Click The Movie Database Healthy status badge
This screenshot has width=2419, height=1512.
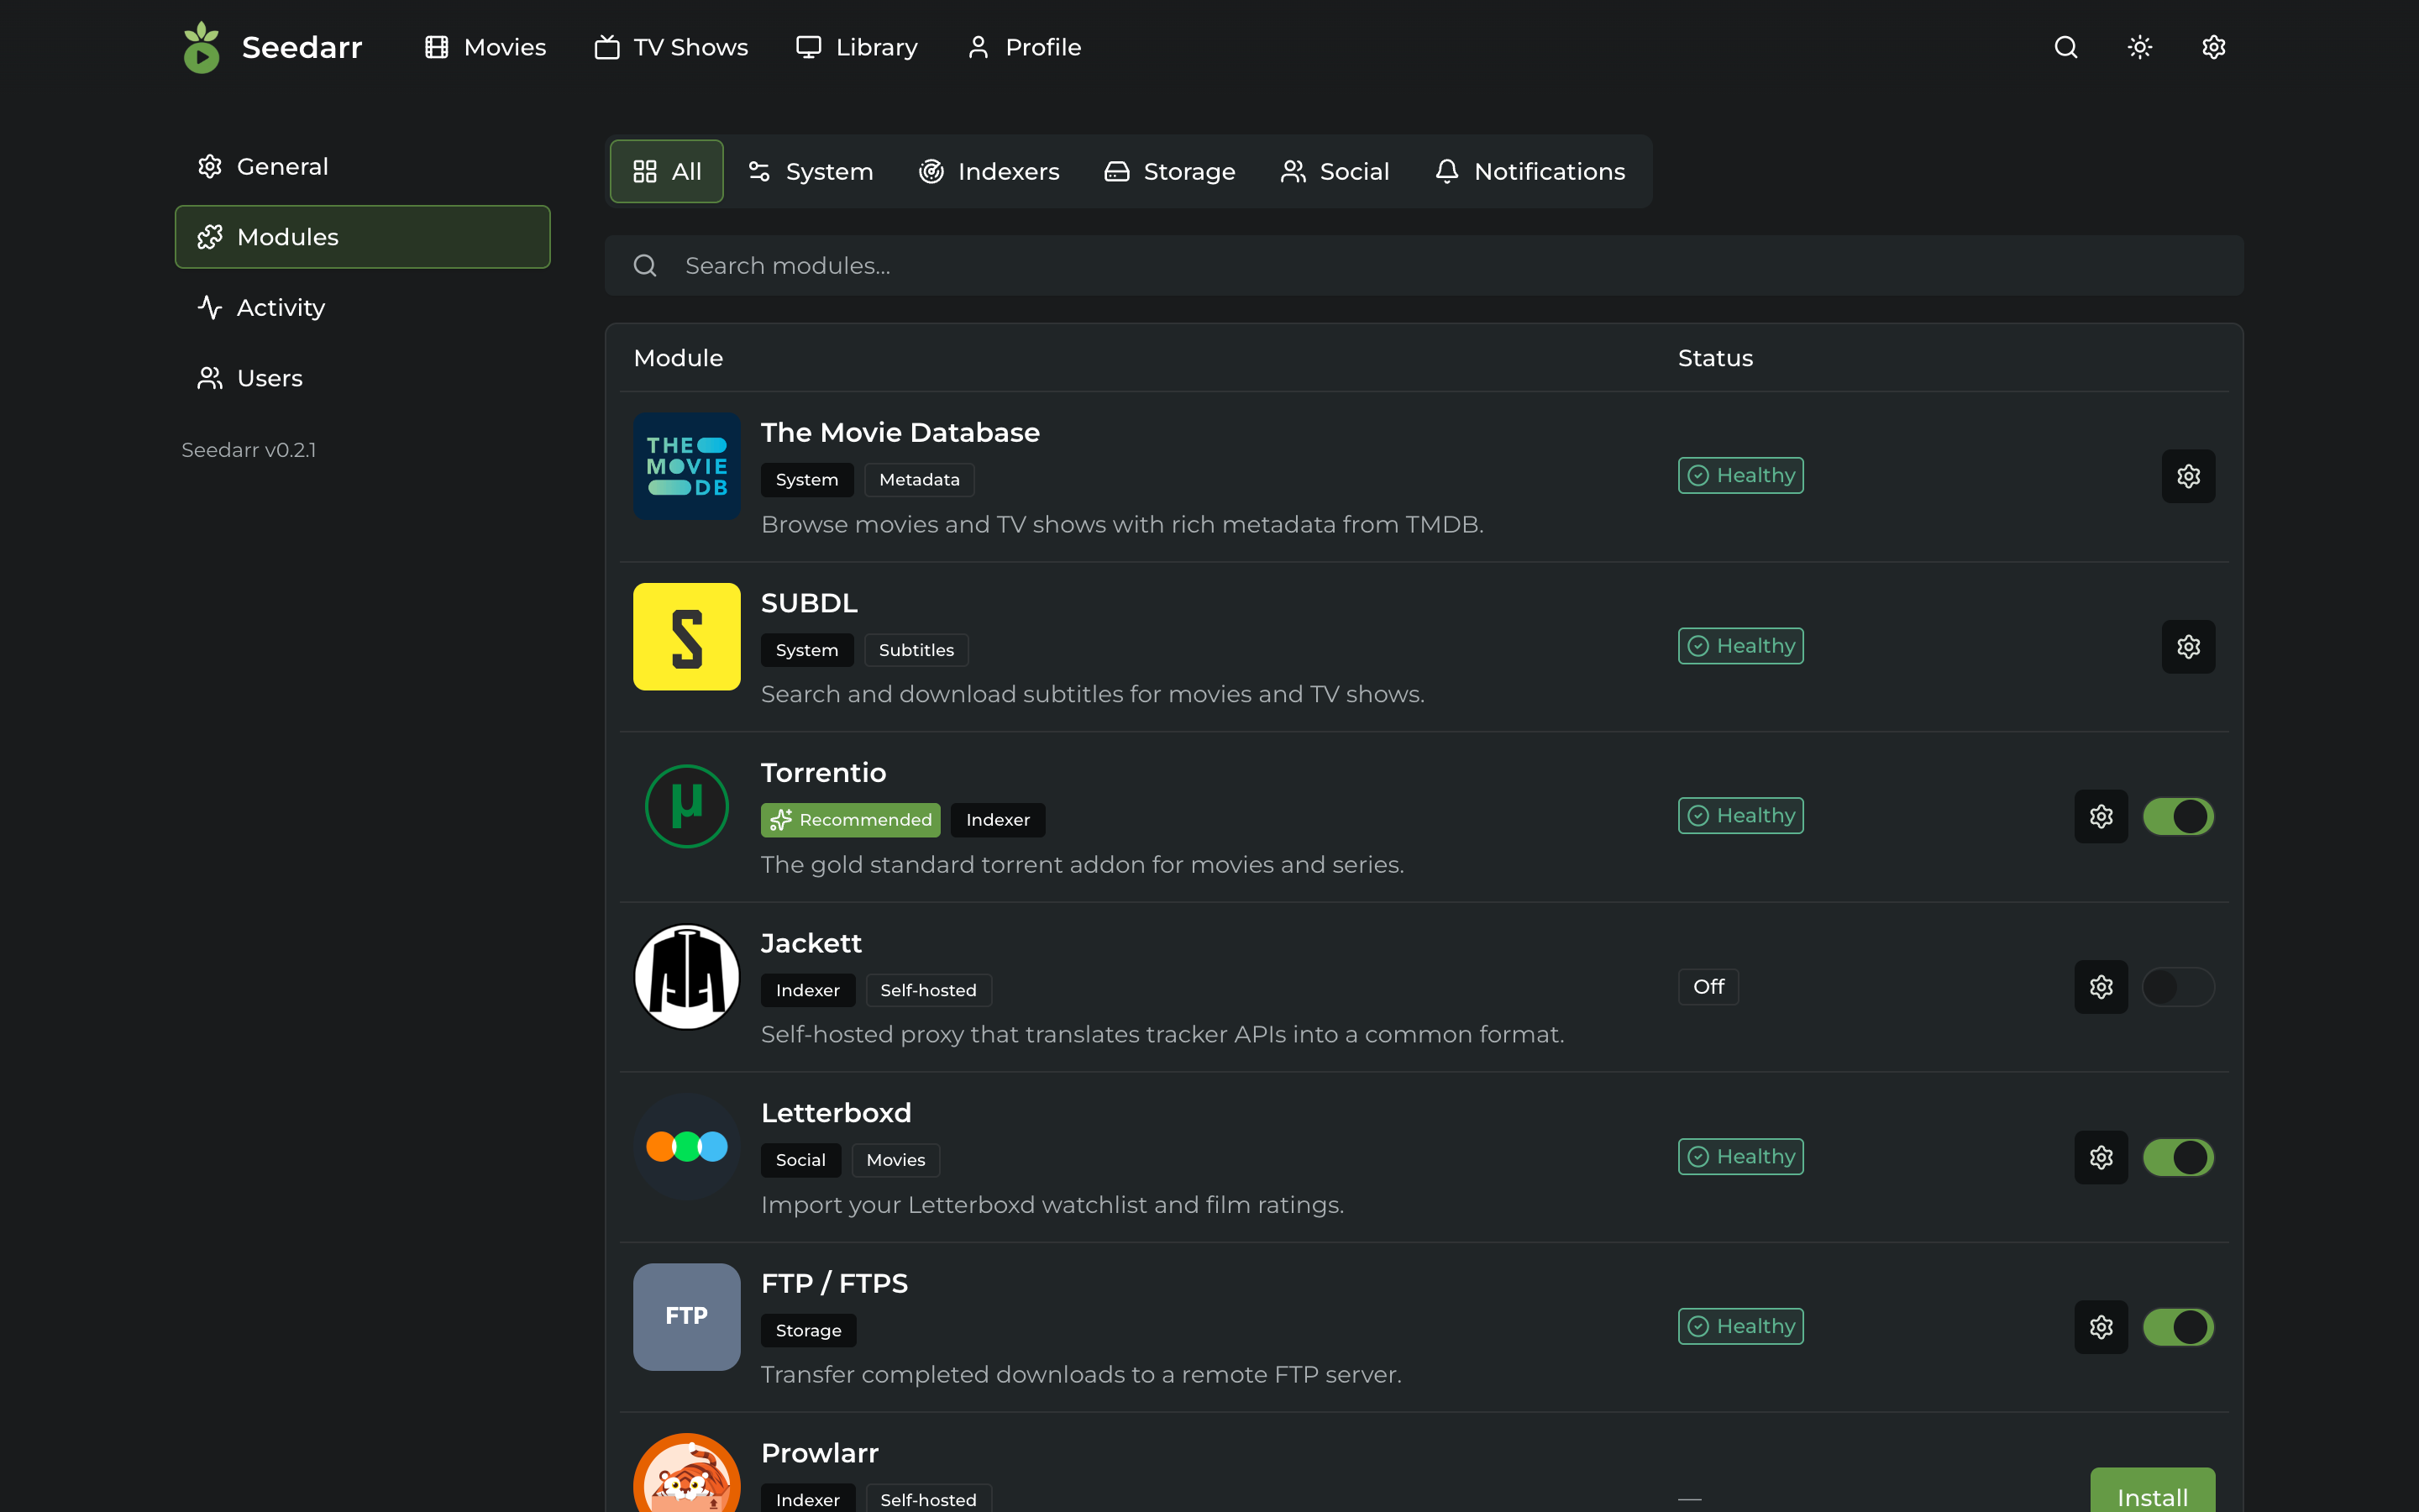pos(1740,476)
